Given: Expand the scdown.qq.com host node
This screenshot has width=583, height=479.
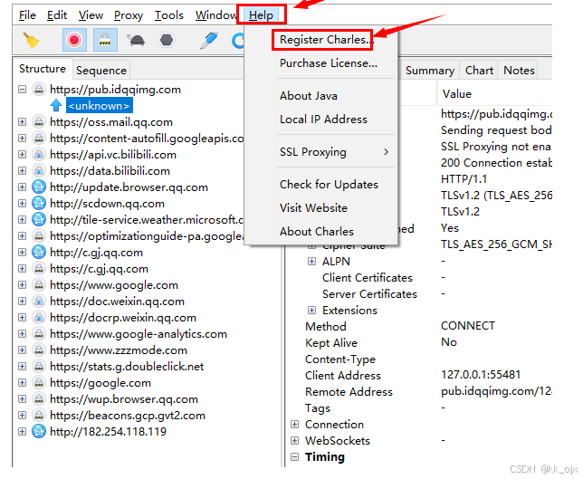Looking at the screenshot, I should [x=23, y=204].
